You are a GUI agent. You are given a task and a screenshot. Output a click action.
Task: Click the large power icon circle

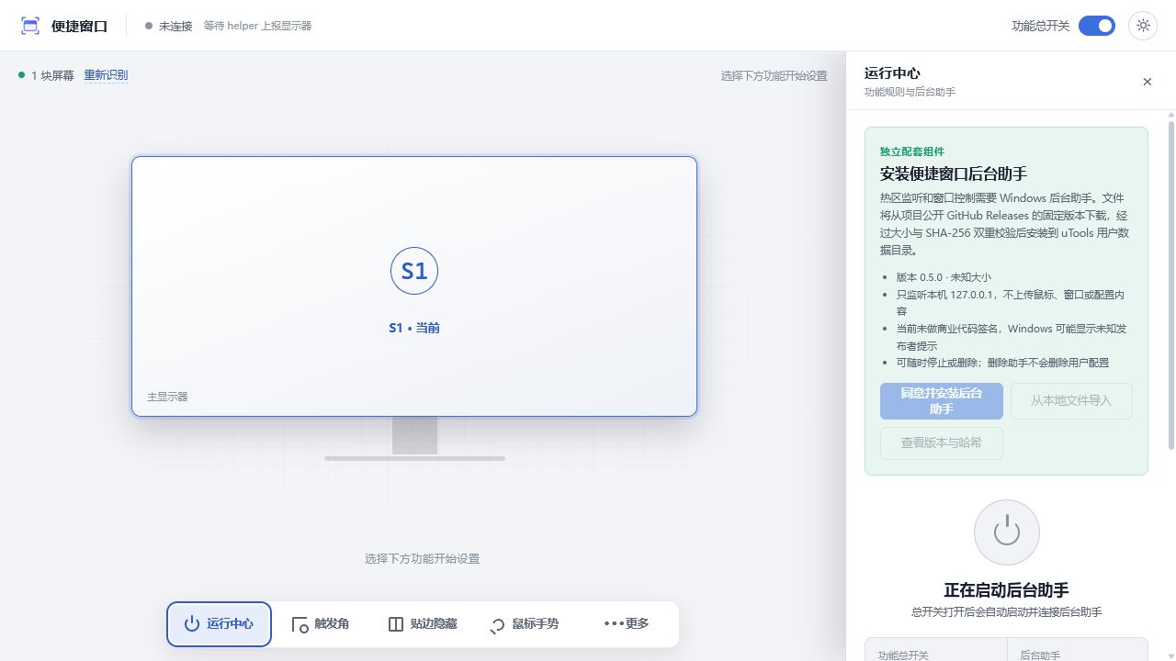[1007, 532]
